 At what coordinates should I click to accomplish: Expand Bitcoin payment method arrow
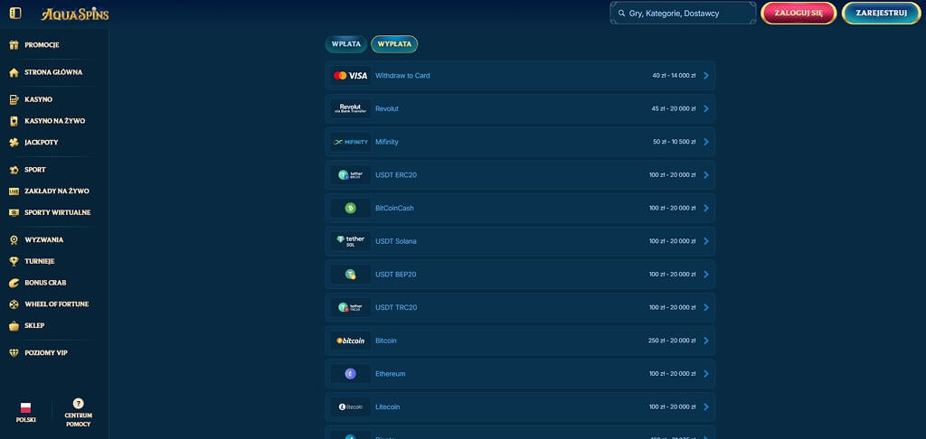[706, 341]
